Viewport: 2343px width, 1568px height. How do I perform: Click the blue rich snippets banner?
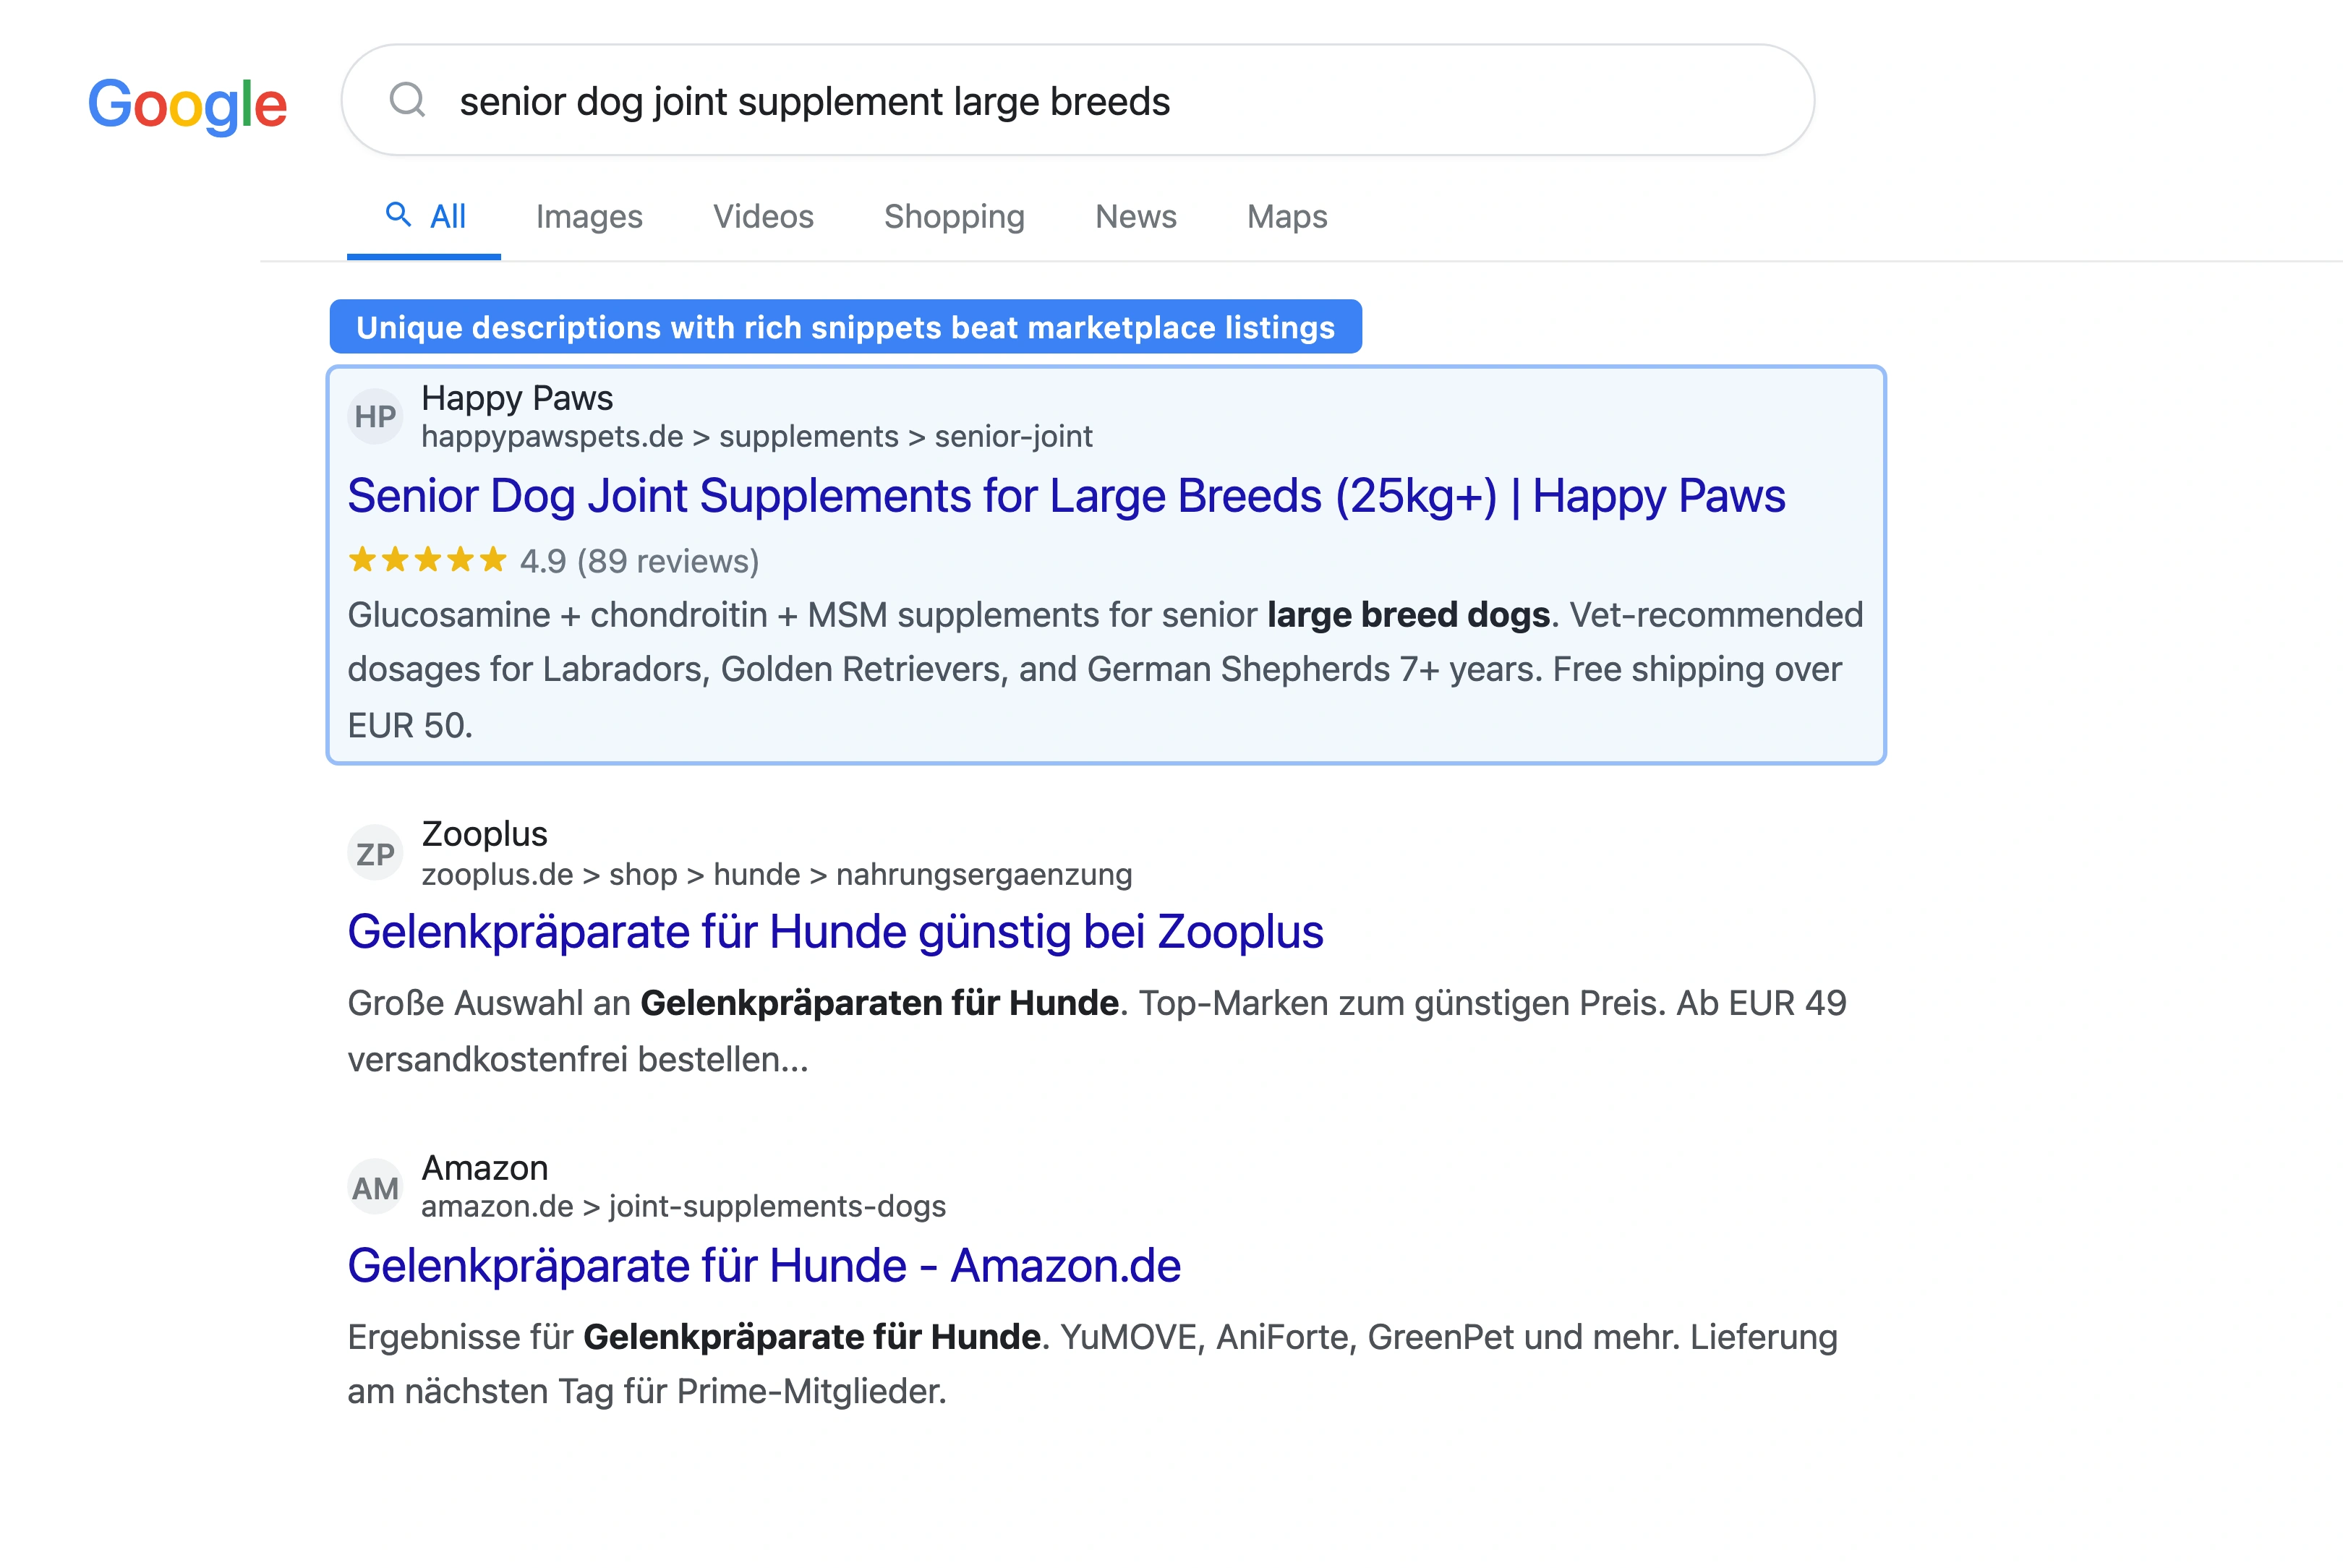[845, 326]
